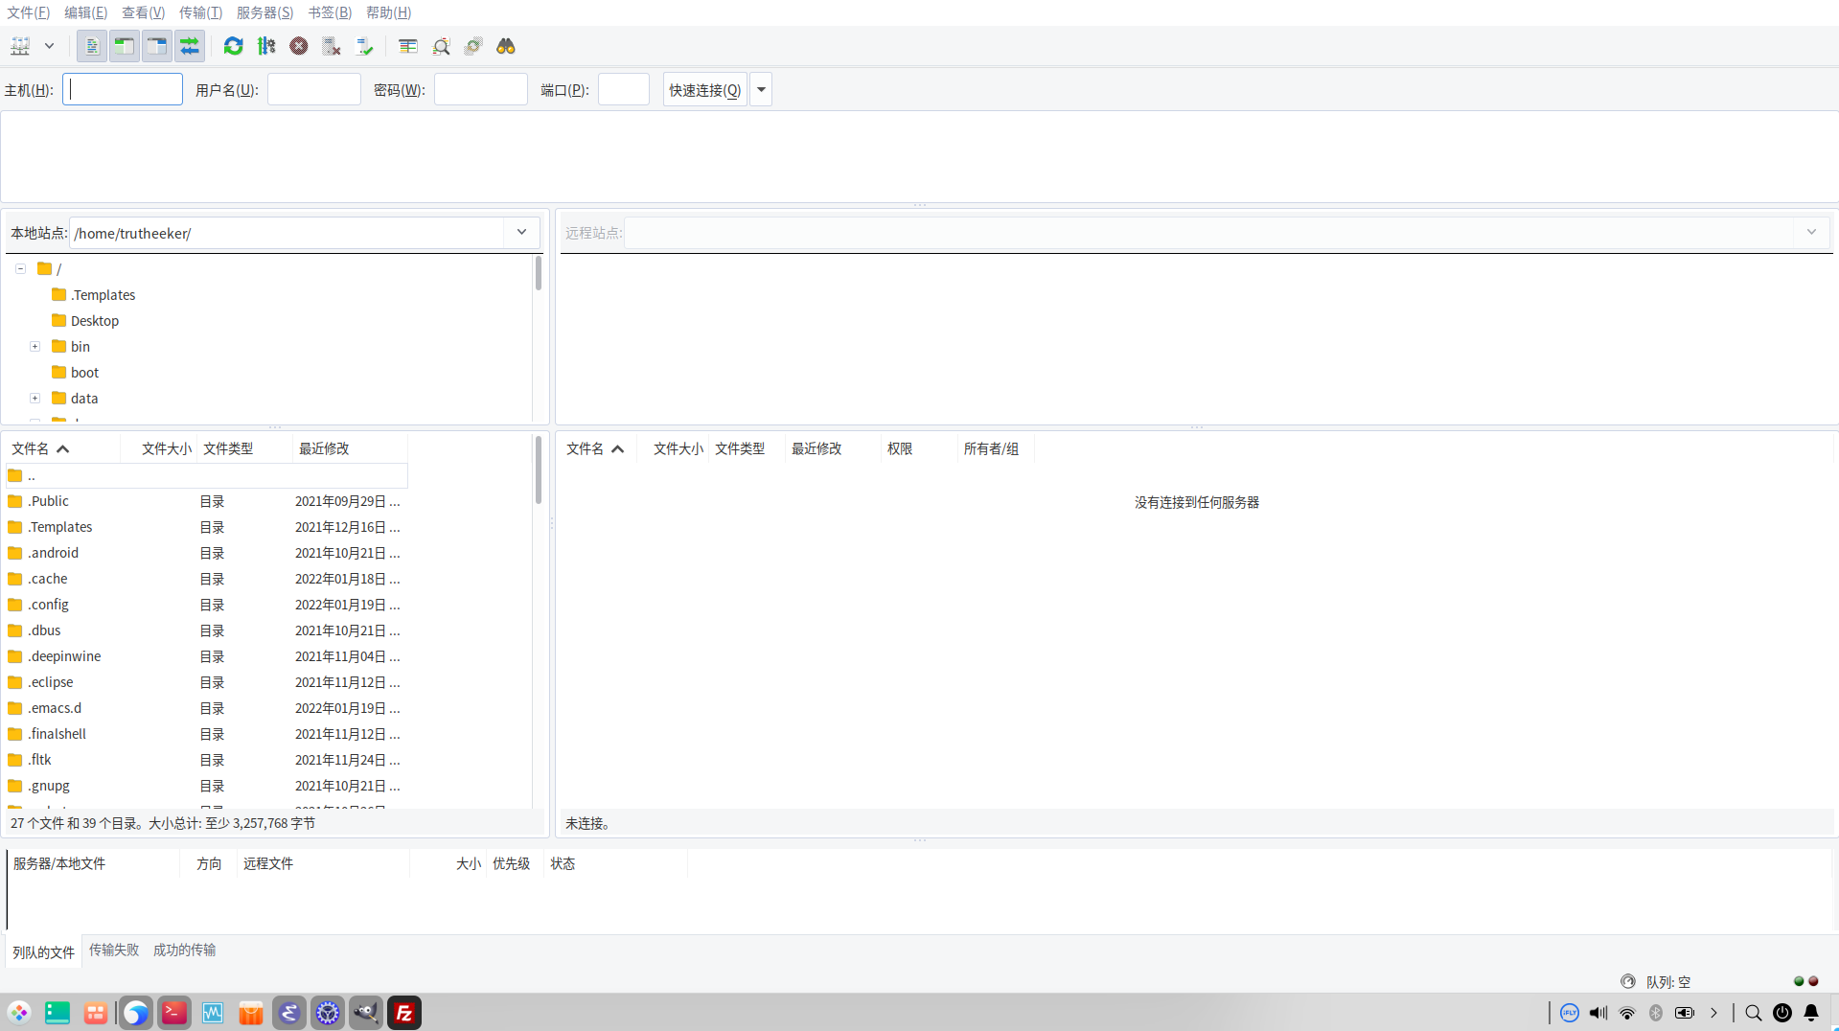The height and width of the screenshot is (1031, 1839).
Task: Open the 书签(B) menu
Action: 330,12
